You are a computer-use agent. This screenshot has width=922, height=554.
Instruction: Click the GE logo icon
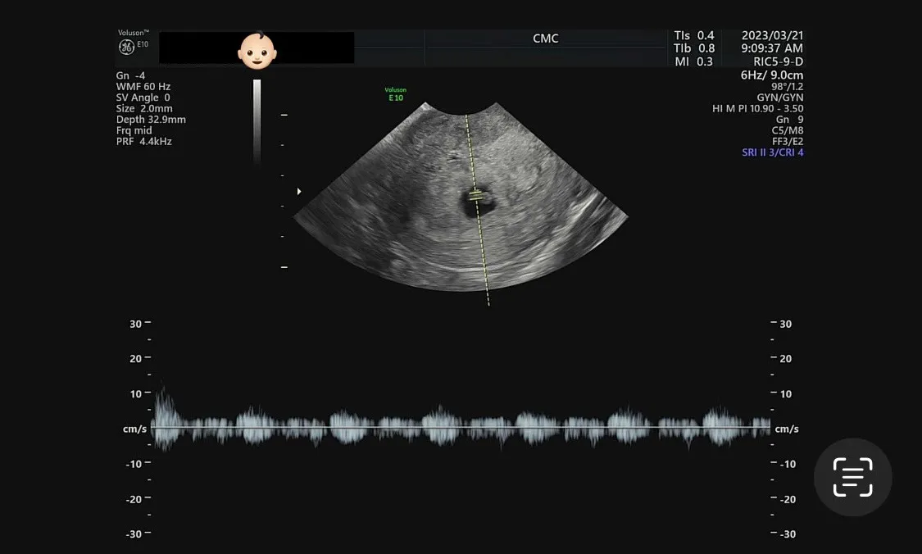point(126,47)
